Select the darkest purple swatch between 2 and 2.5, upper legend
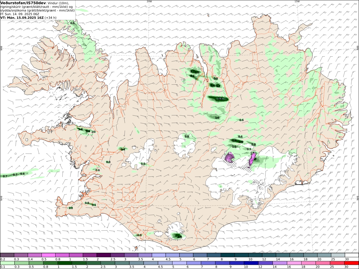This screenshot has width=359, height=269. click(x=103, y=255)
